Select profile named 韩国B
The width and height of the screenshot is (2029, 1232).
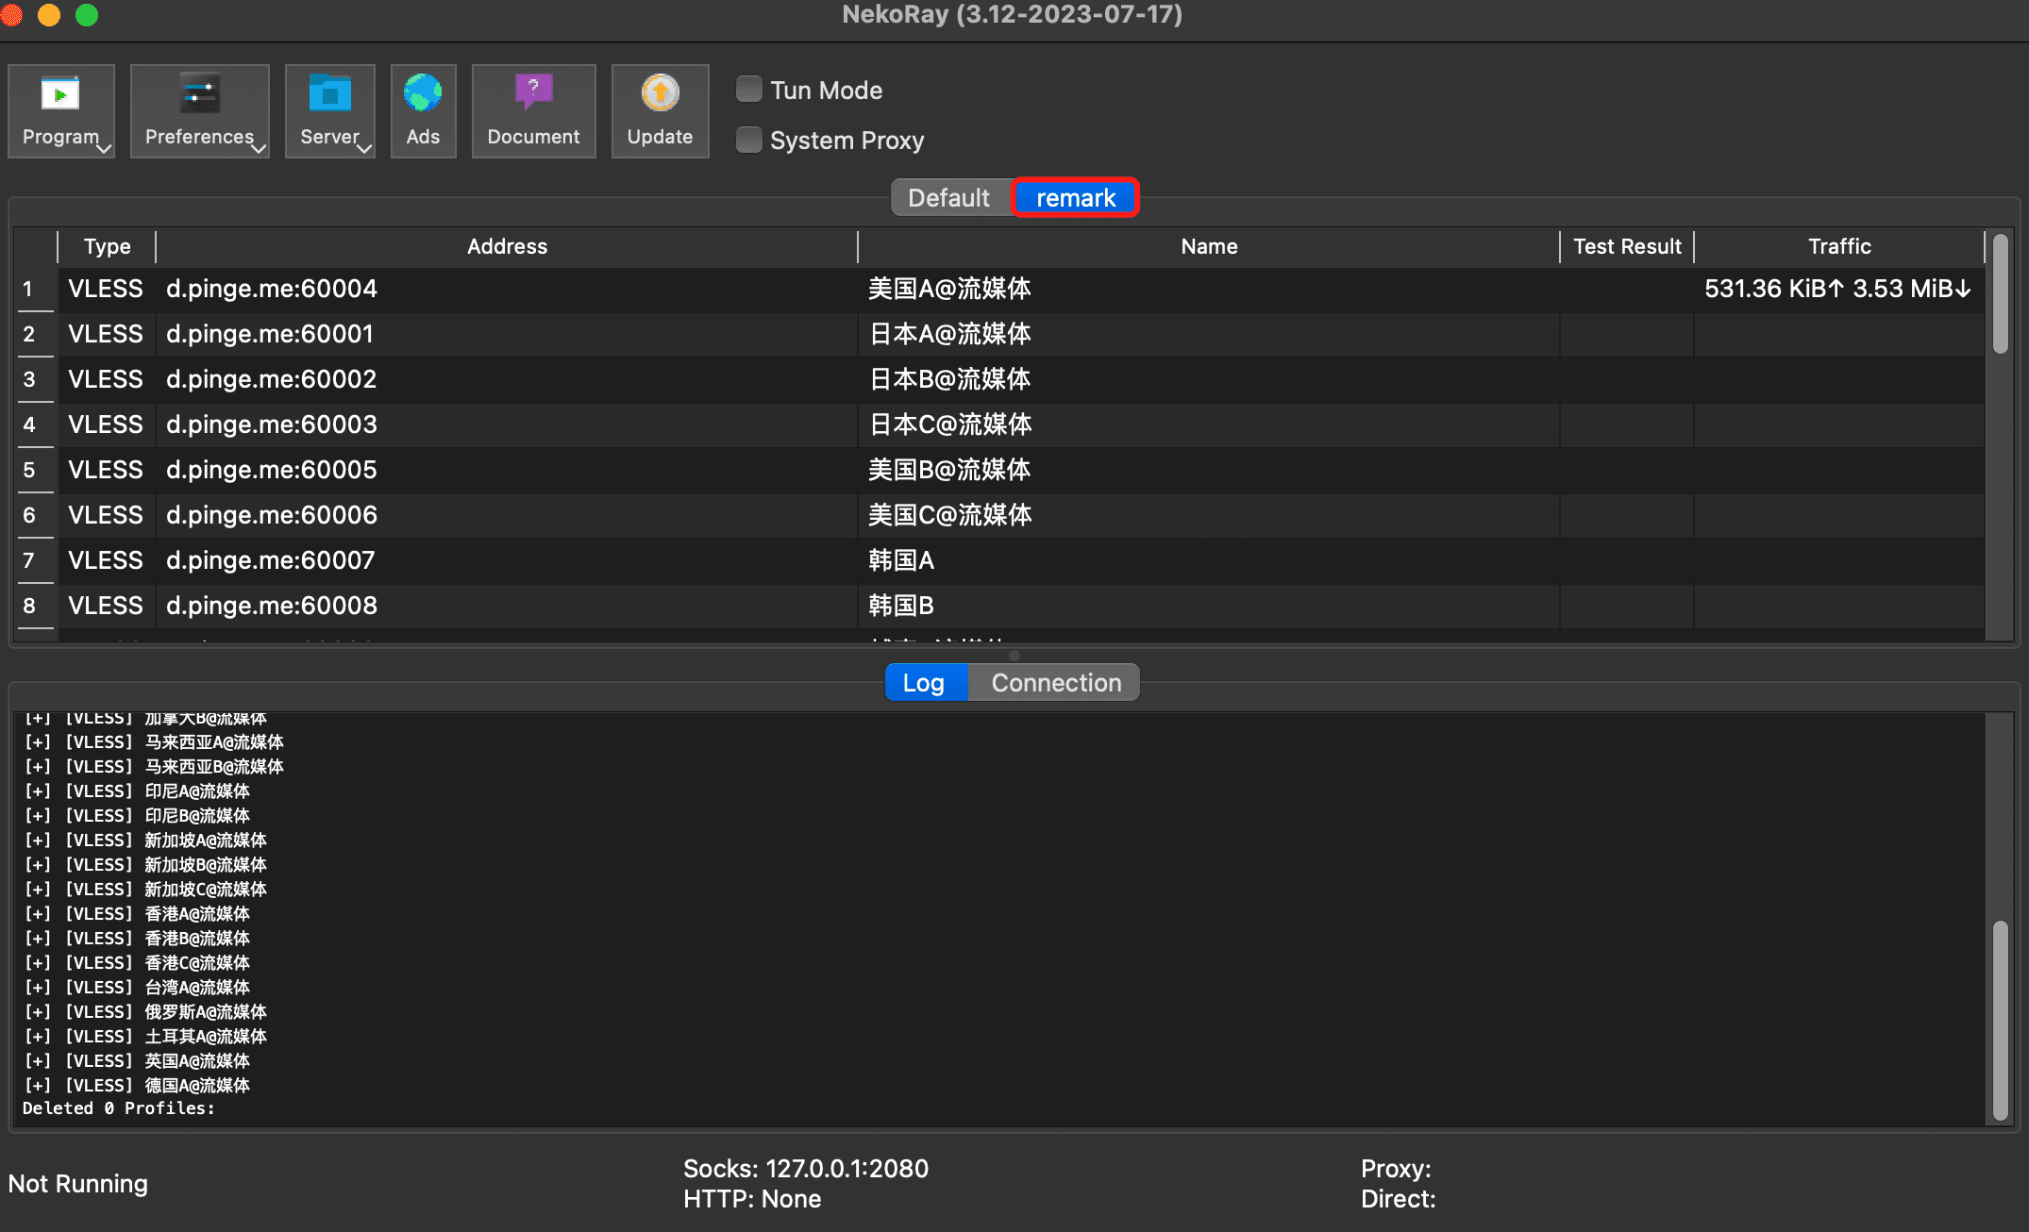click(x=901, y=606)
